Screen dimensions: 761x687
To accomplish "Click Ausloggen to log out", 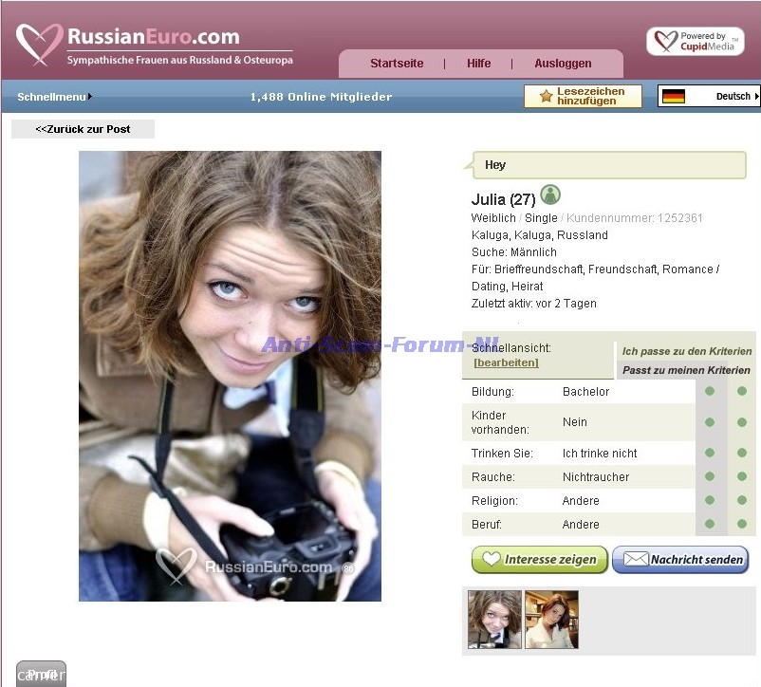I will pos(563,64).
